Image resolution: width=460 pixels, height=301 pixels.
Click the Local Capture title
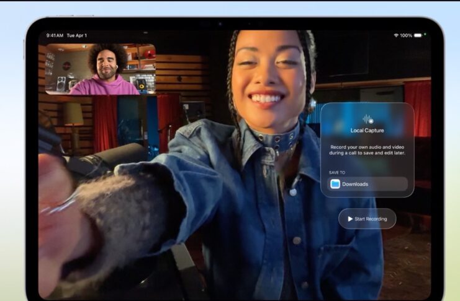(x=367, y=131)
